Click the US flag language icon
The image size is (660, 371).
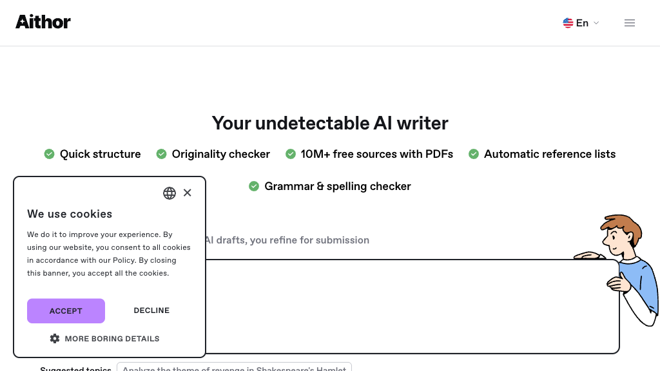tap(568, 23)
